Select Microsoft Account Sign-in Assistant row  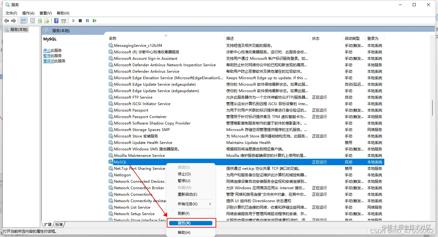tap(246, 58)
